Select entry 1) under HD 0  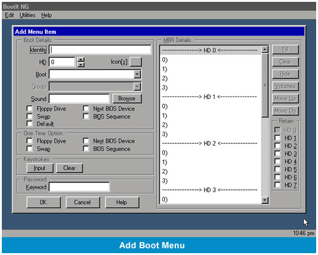click(210, 69)
